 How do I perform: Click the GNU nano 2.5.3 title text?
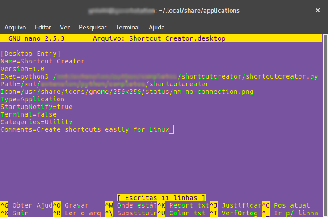[x=37, y=38]
